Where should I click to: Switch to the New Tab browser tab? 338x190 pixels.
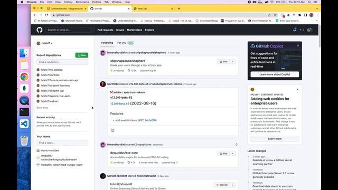coord(153,8)
